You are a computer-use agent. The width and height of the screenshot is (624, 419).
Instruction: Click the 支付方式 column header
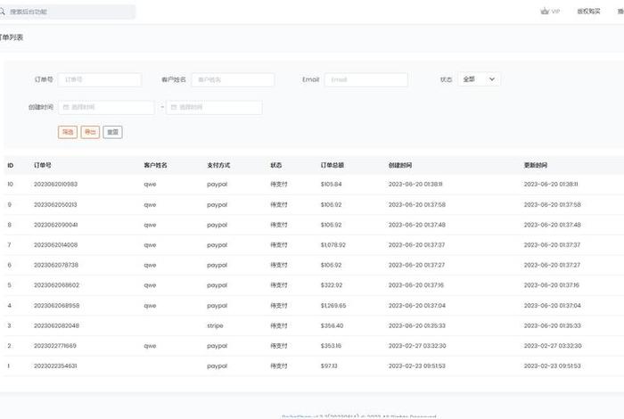pos(218,165)
